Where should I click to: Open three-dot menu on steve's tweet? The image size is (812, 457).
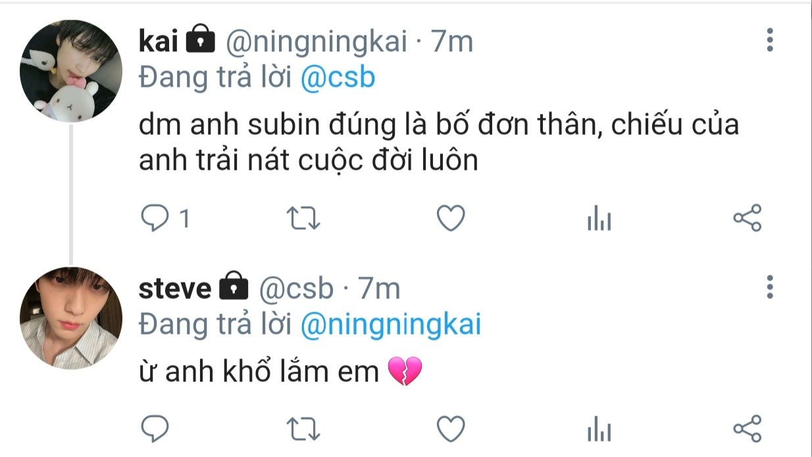click(770, 287)
